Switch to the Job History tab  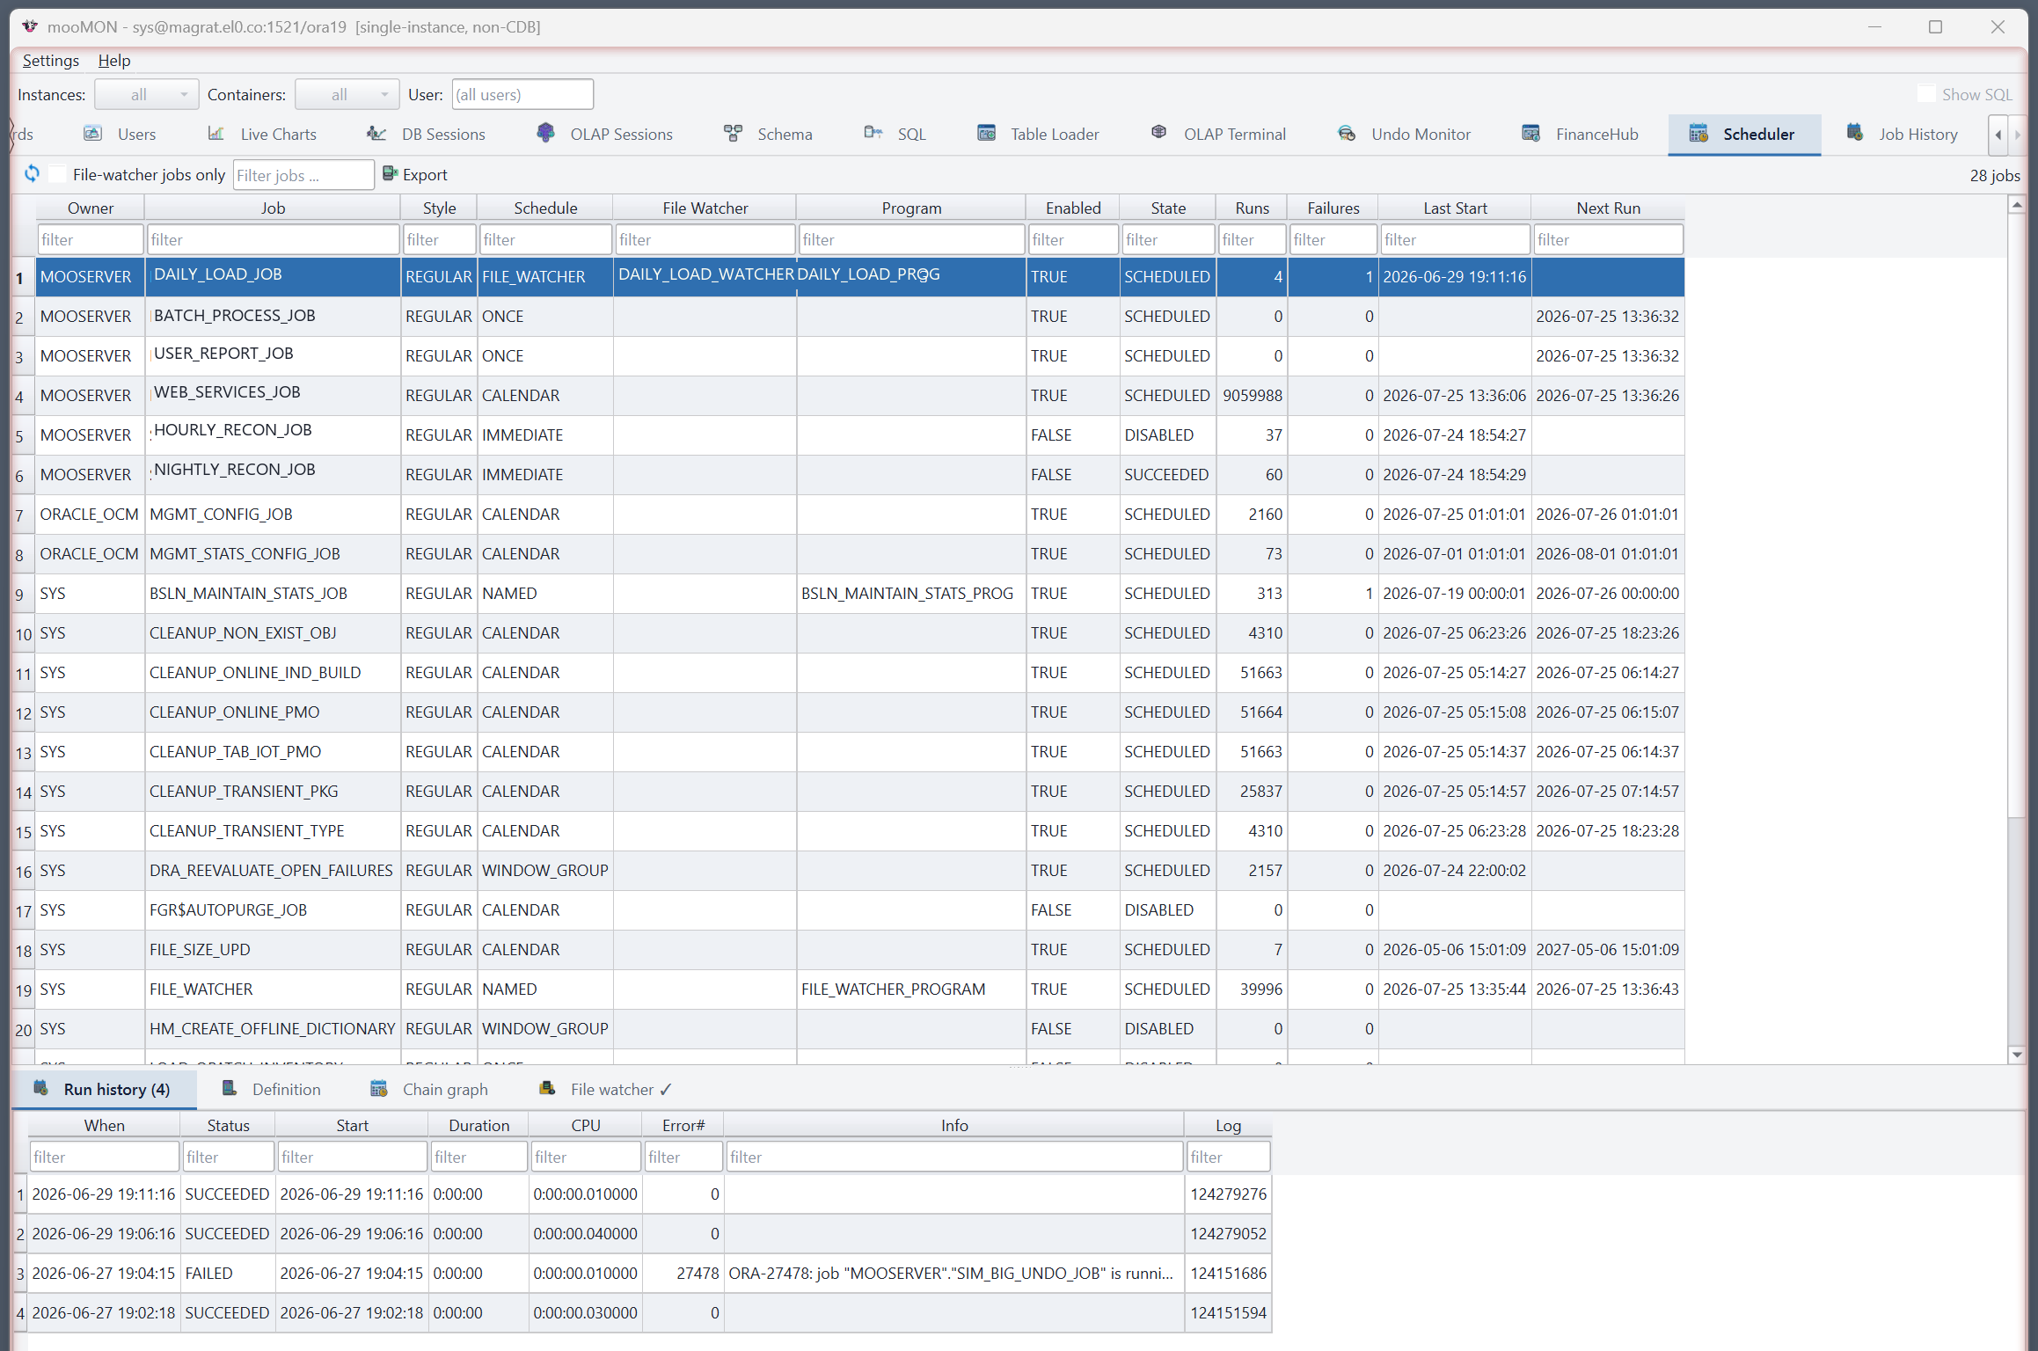pos(1902,134)
